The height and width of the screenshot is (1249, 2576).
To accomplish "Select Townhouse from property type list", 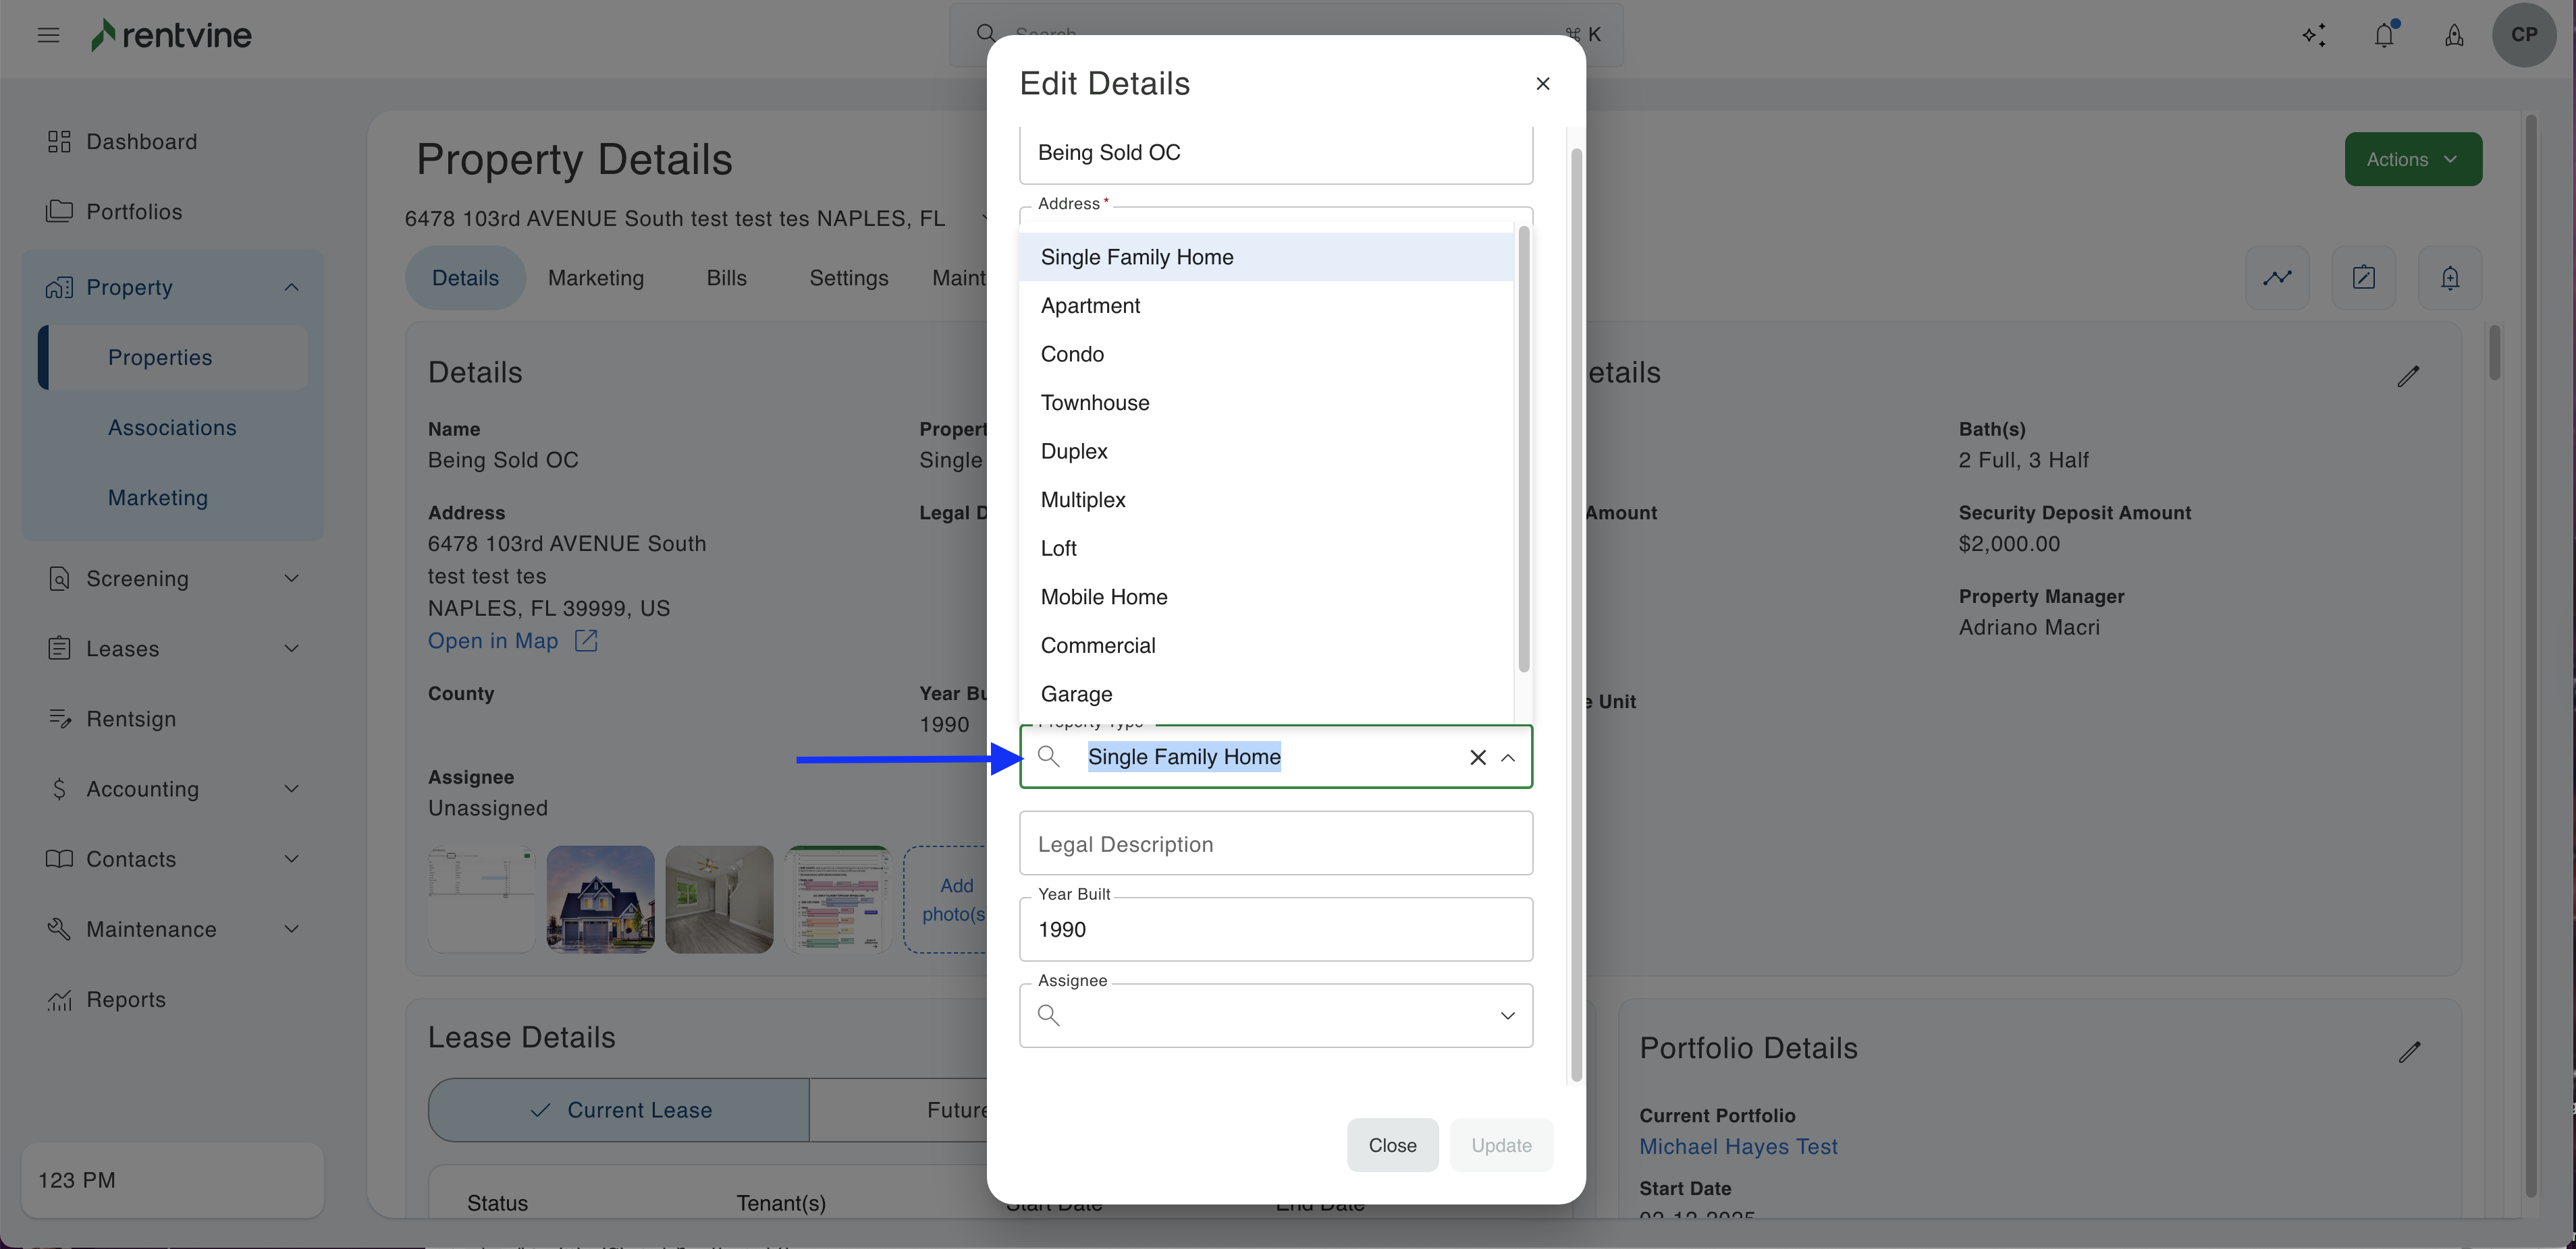I will click(1095, 403).
